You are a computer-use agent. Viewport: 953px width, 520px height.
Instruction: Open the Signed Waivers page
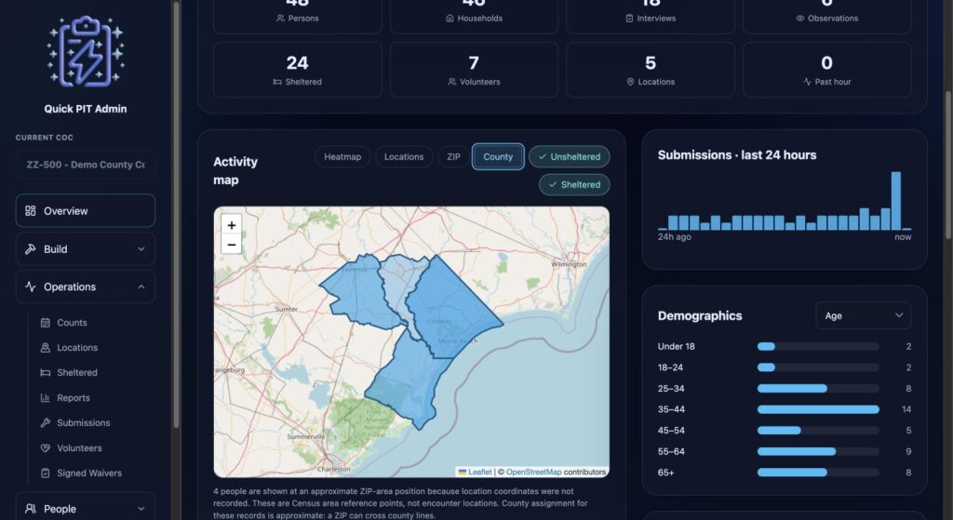click(x=91, y=473)
